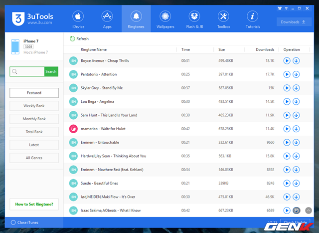Download Eminem - Untouchable ringtone
This screenshot has height=233, width=319.
296,142
